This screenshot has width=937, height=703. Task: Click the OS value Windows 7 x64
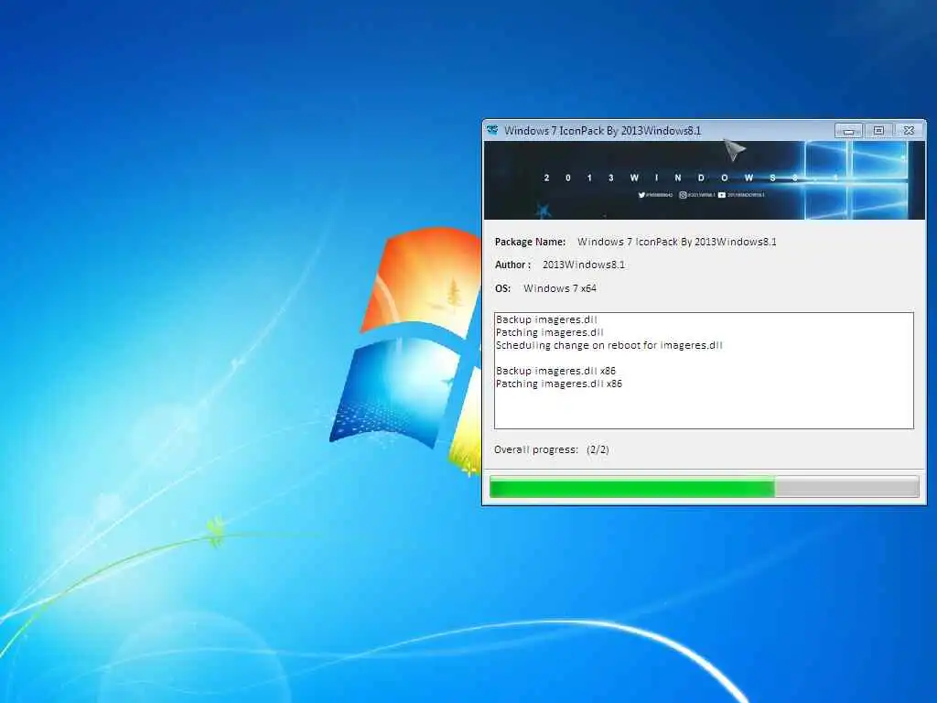[x=560, y=288]
